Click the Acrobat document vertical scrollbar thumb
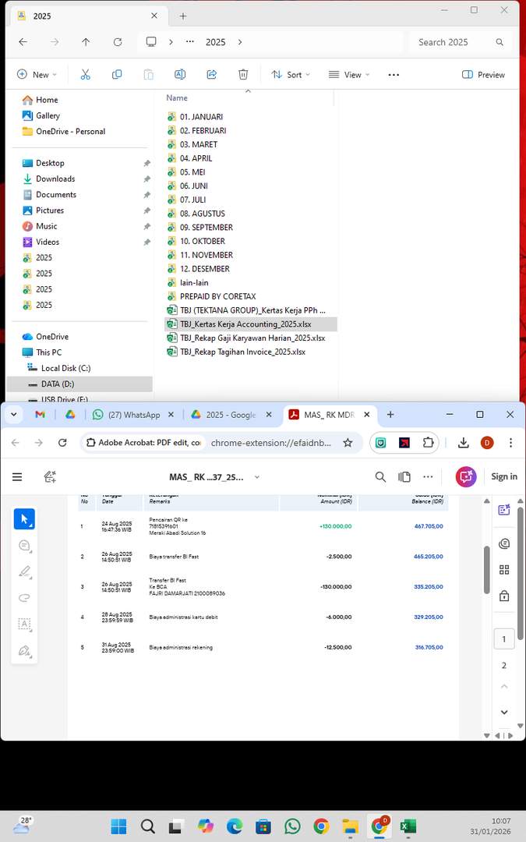This screenshot has width=526, height=842. pyautogui.click(x=487, y=570)
